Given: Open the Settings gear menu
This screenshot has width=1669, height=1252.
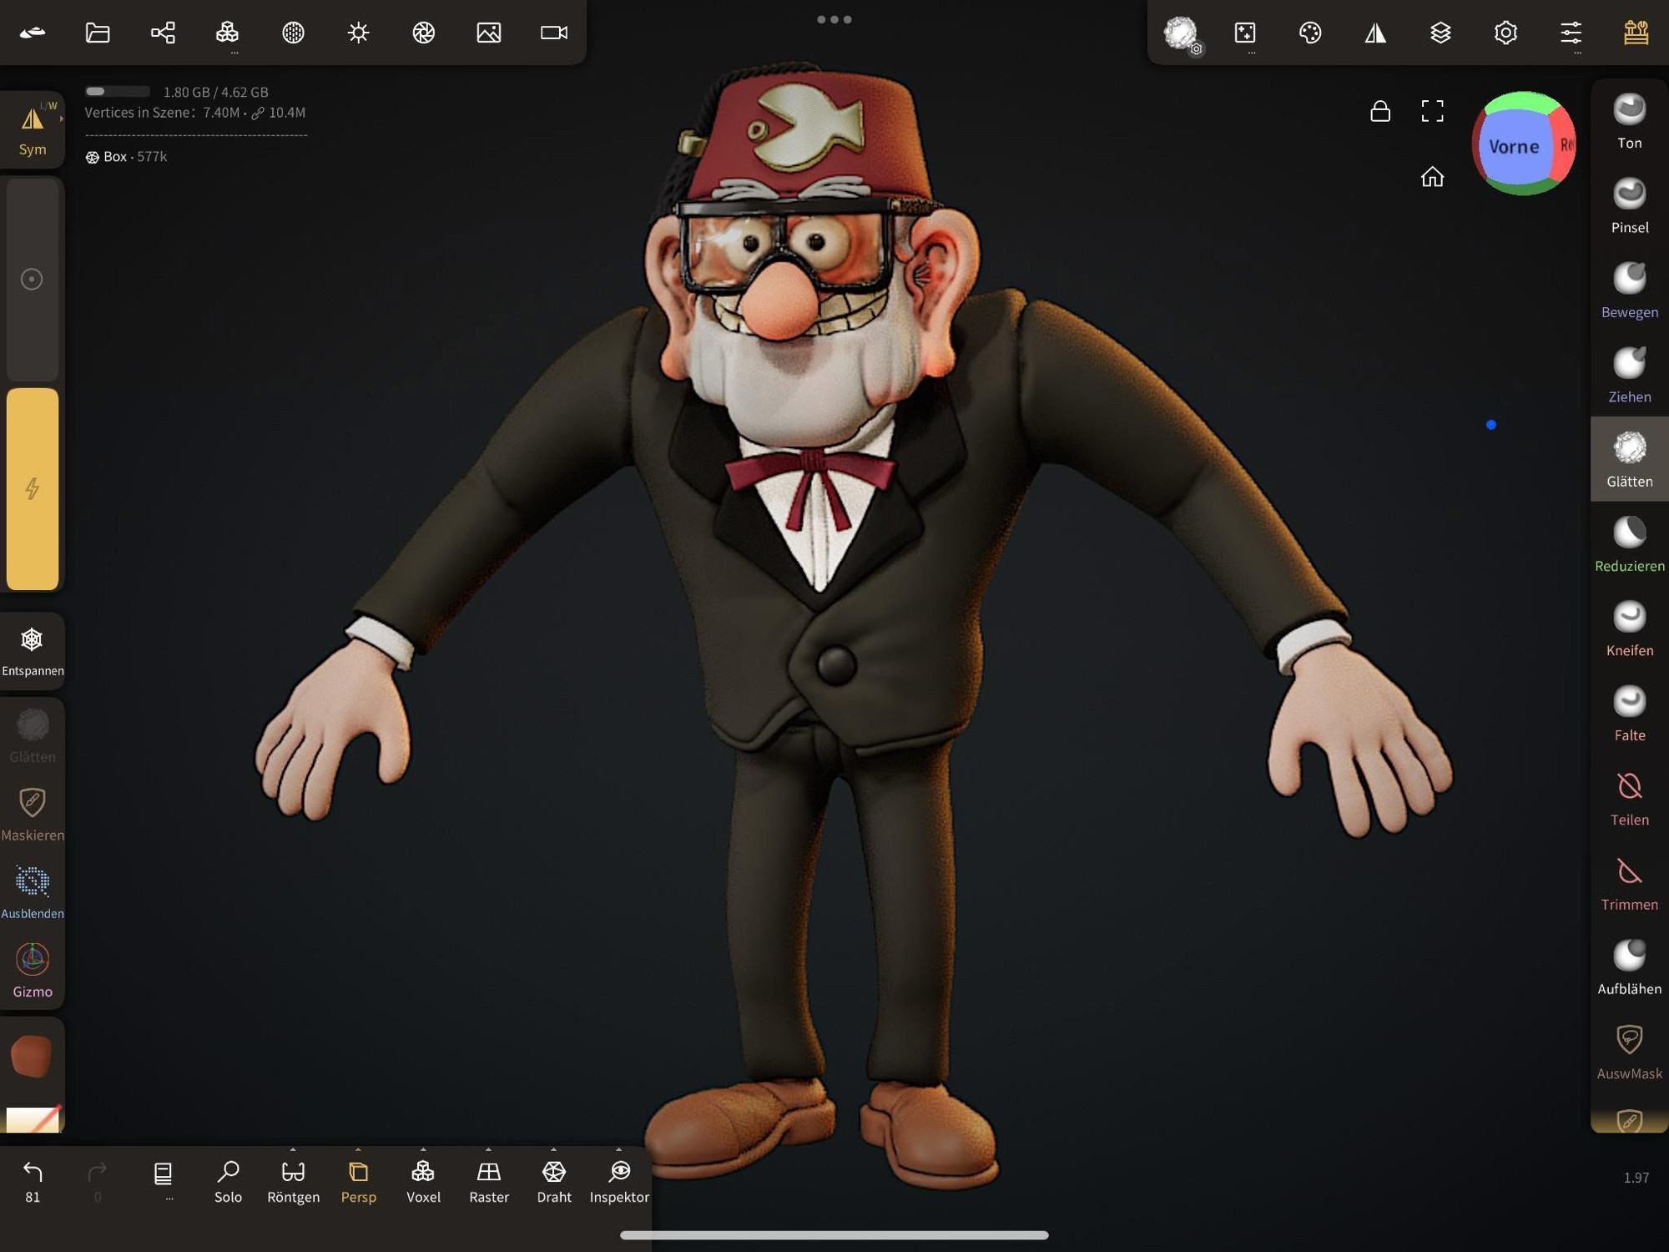Looking at the screenshot, I should 1505,33.
